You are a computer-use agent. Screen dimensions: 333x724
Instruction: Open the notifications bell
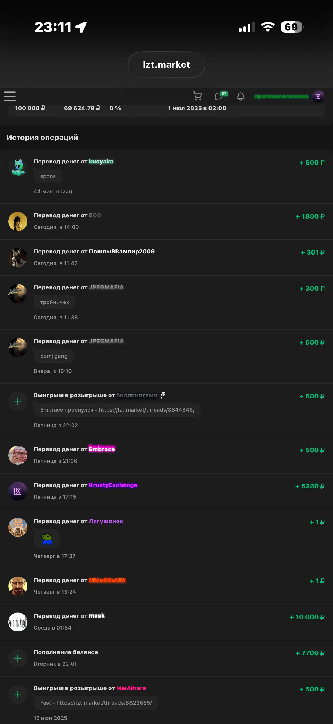241,96
